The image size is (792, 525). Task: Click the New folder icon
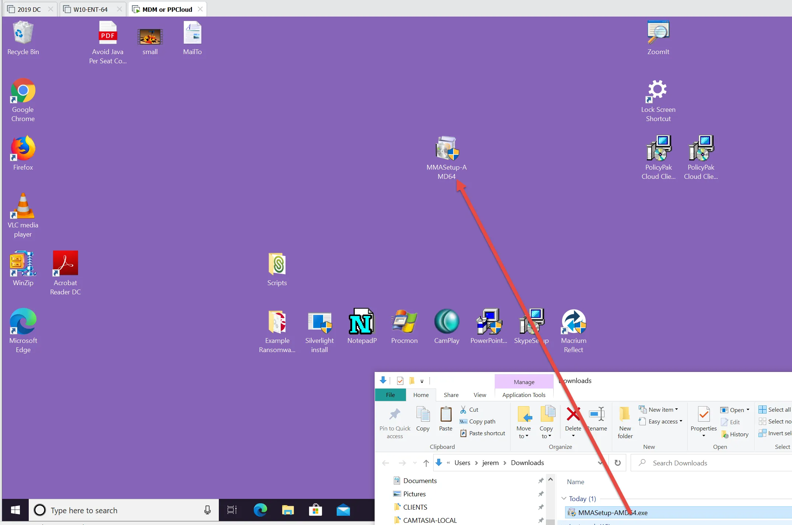pos(625,415)
